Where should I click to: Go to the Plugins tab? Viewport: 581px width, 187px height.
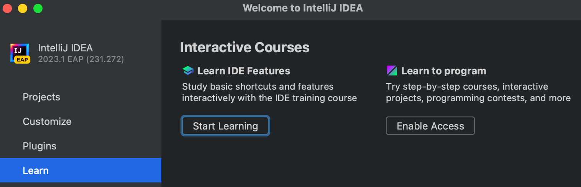tap(39, 146)
